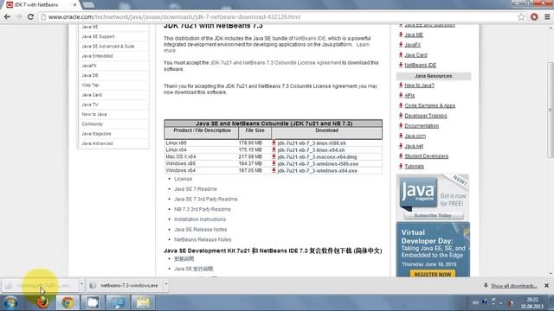Open Student Developers link
Viewport: 554px width, 311px height.
tap(426, 156)
